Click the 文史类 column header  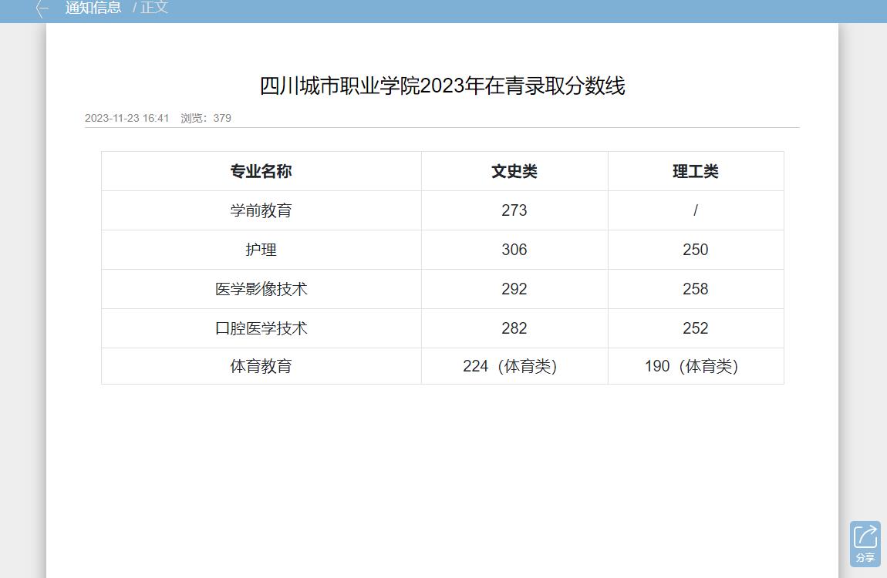coord(514,171)
